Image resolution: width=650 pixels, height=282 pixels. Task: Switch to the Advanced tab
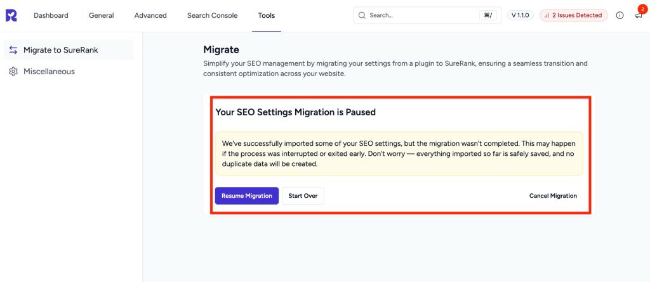point(150,15)
